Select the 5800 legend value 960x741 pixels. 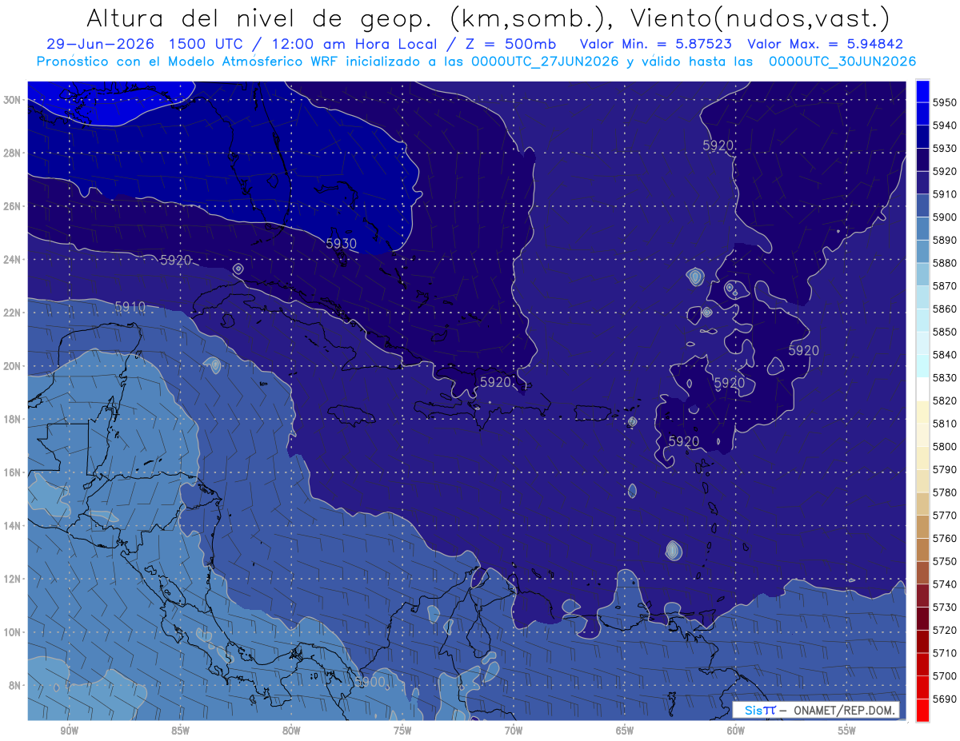[945, 446]
